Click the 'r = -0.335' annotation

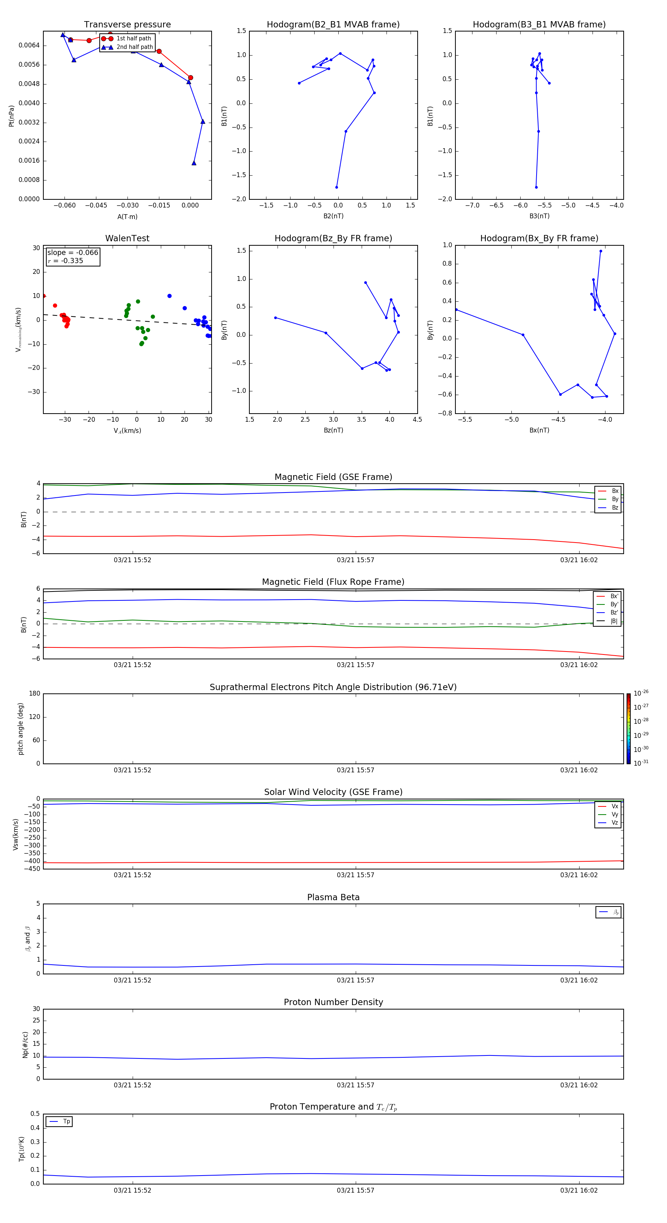(x=66, y=261)
